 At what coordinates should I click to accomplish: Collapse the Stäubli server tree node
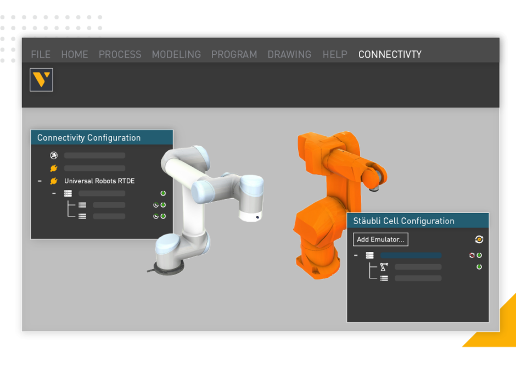point(356,255)
